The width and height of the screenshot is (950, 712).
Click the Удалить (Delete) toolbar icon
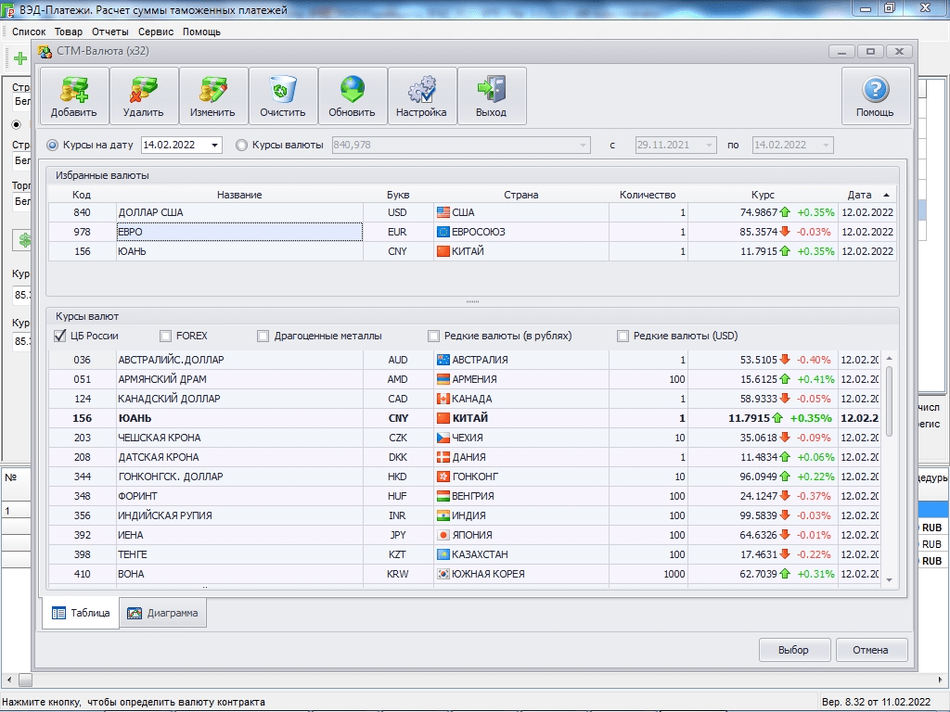(x=143, y=91)
